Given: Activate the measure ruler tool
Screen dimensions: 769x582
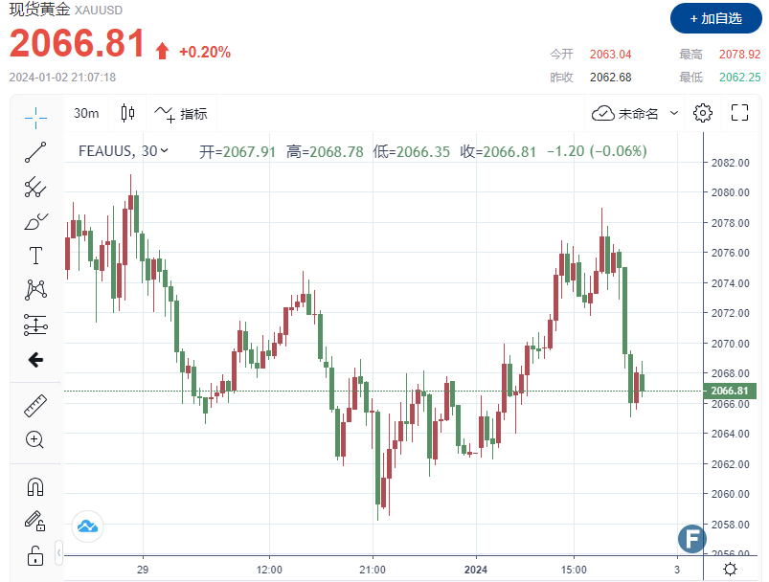Looking at the screenshot, I should tap(34, 403).
